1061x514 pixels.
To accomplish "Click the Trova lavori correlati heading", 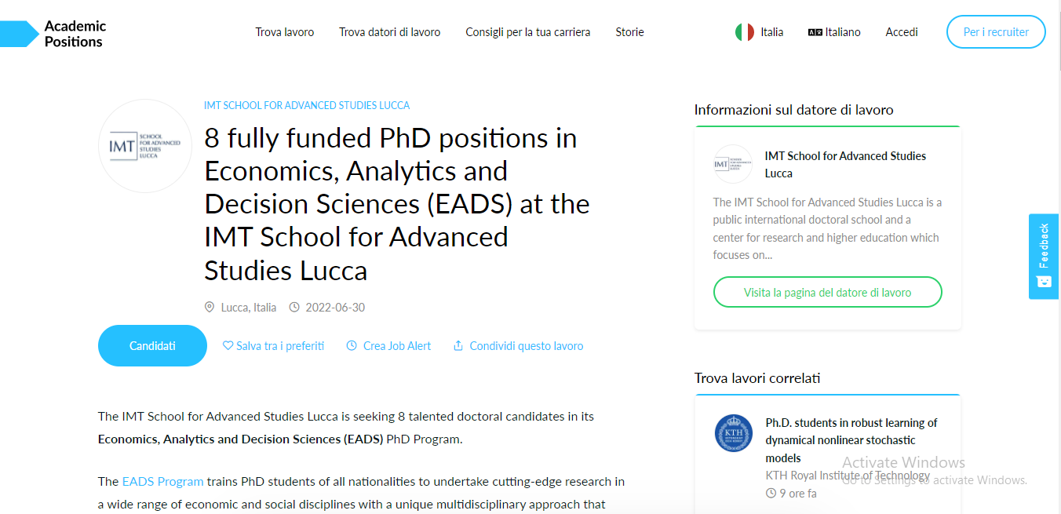I will 757,378.
